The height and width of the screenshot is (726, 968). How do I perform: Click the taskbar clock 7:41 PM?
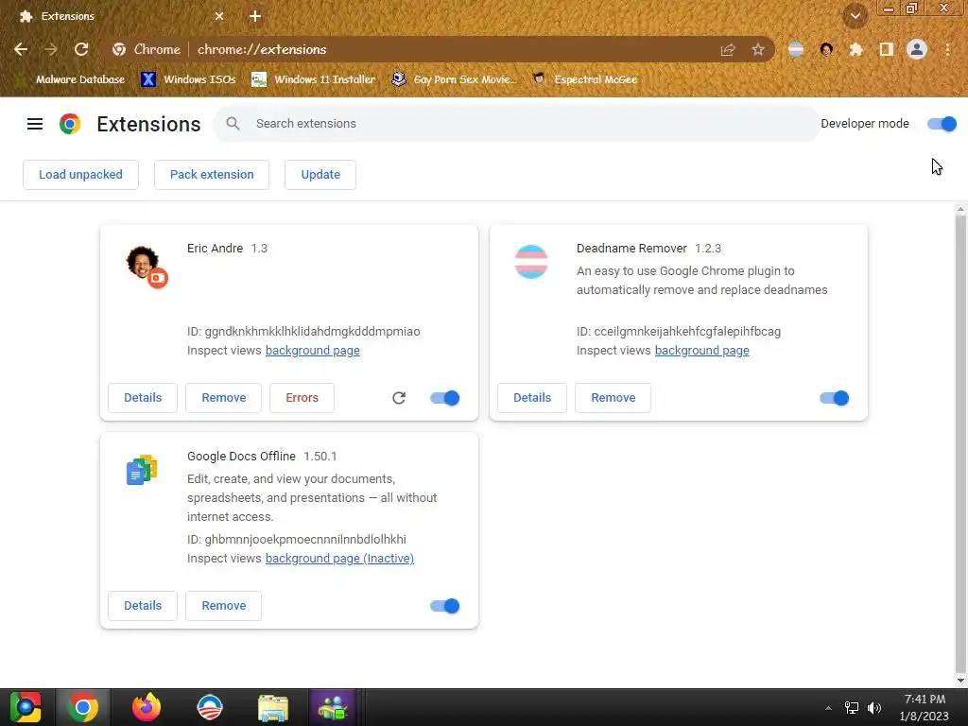[x=925, y=700]
